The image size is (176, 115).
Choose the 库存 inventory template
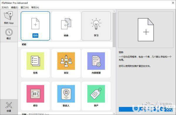(x=35, y=96)
